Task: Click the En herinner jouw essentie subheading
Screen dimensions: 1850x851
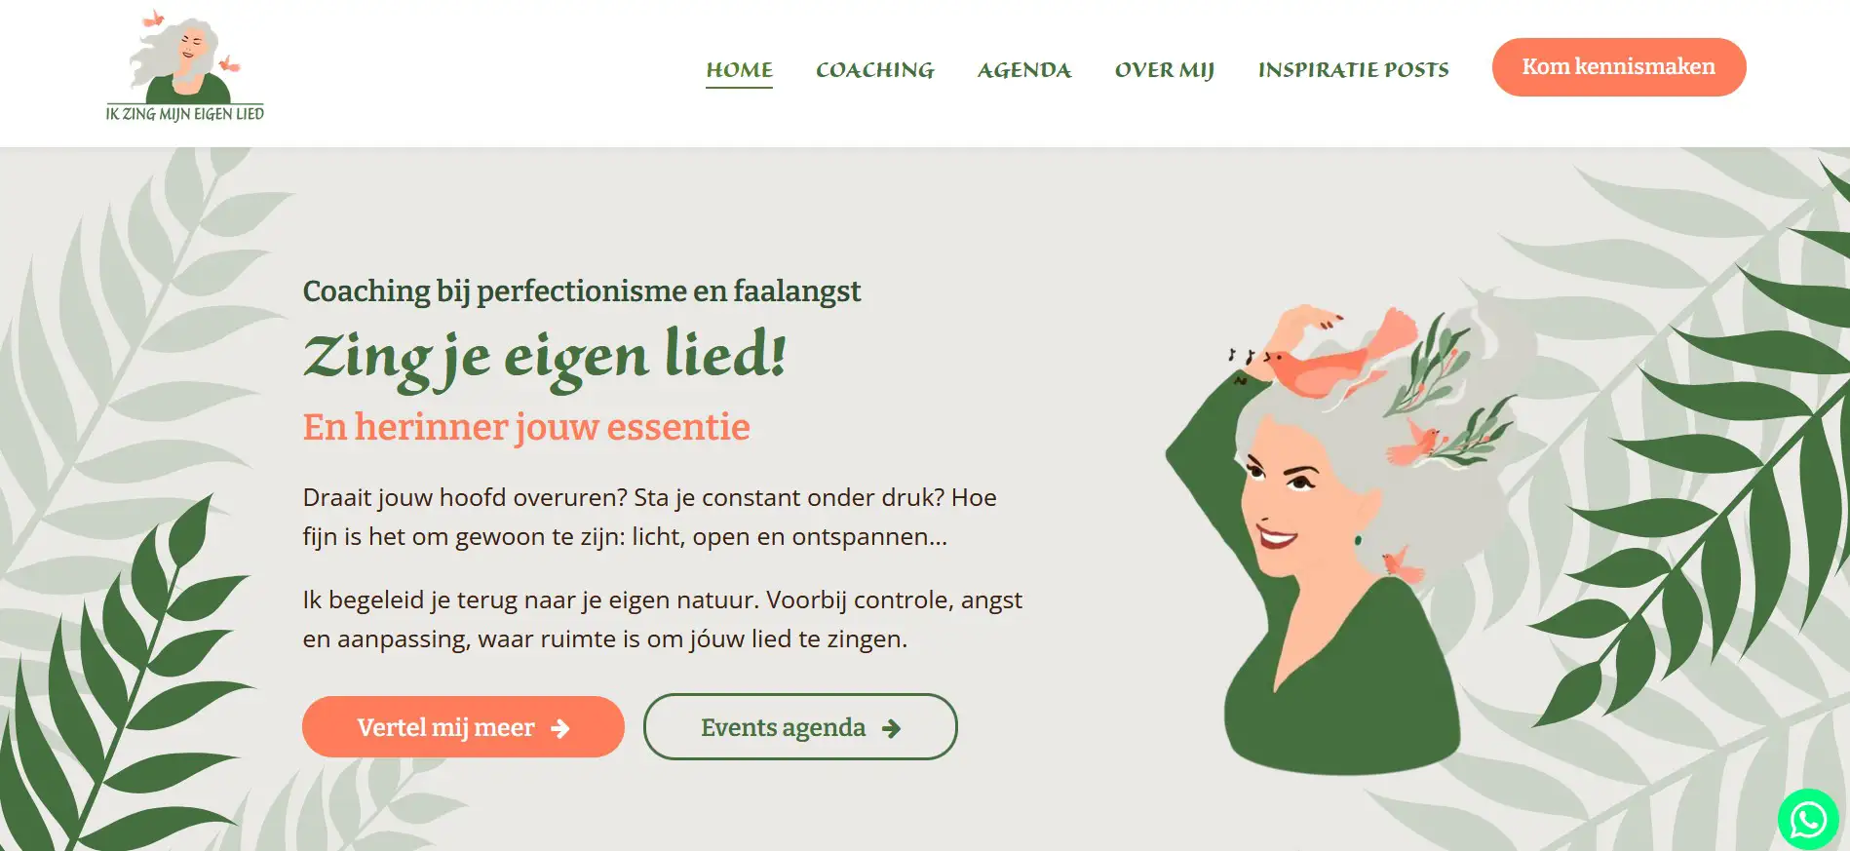Action: coord(526,427)
